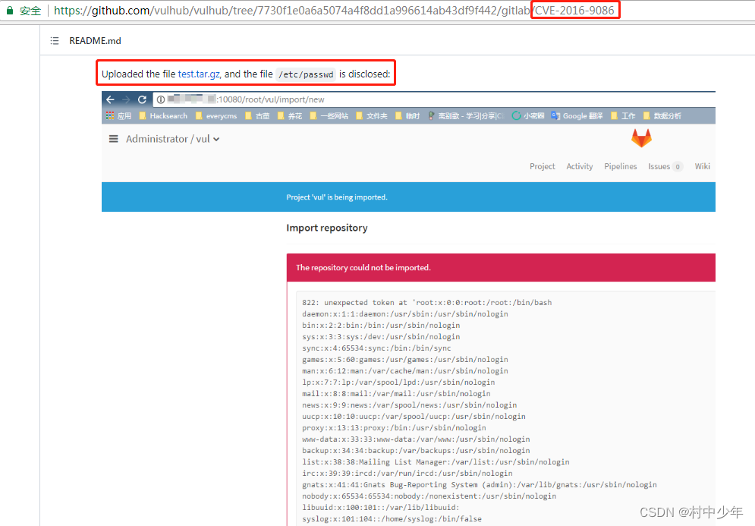Open the test.tar.gz link
This screenshot has height=526, width=755.
click(x=199, y=74)
